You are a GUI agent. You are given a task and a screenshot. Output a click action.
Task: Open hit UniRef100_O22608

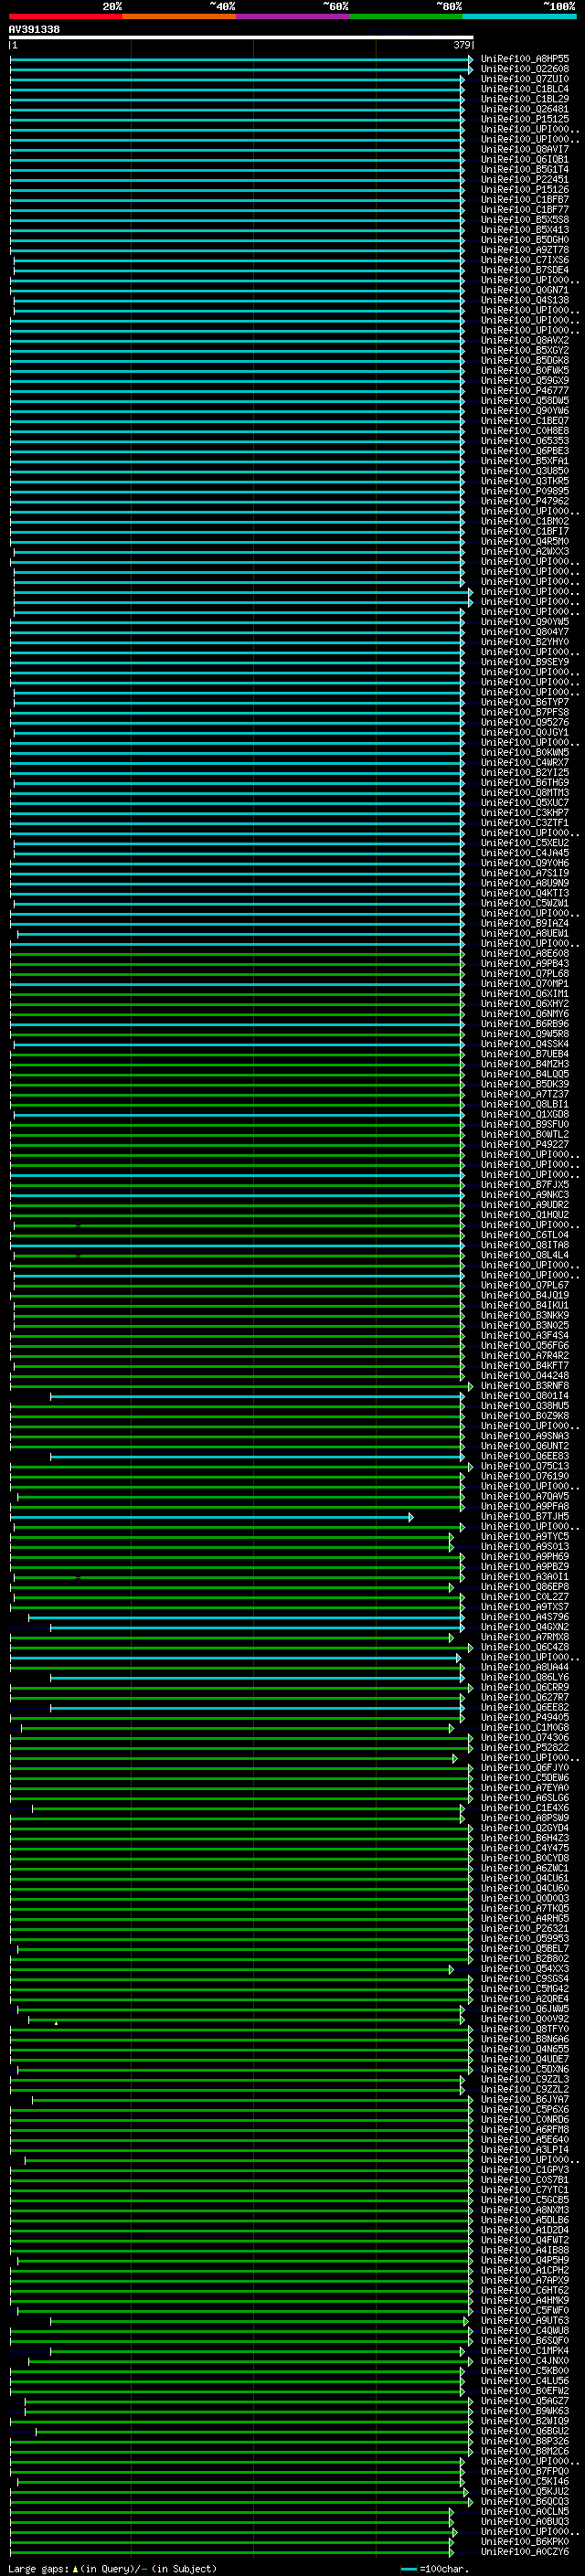pos(525,69)
